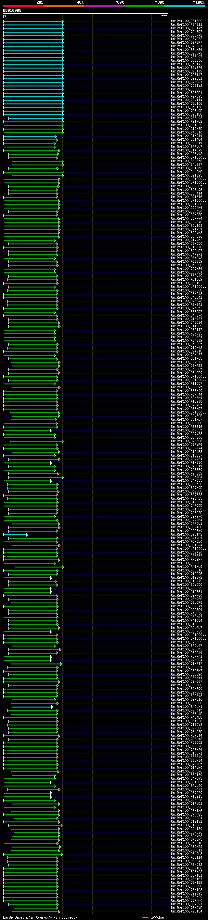Click the cyan ~100% identity legend bar
The height and width of the screenshot is (920, 208).
pos(185,6)
